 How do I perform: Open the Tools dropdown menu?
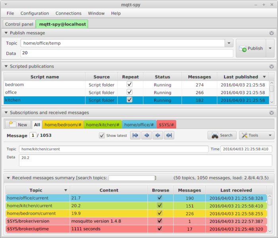[x=257, y=136]
